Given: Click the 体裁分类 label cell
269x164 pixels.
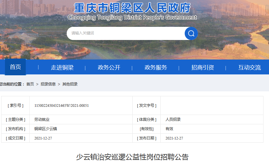Looking at the screenshot, I should click(x=147, y=120).
